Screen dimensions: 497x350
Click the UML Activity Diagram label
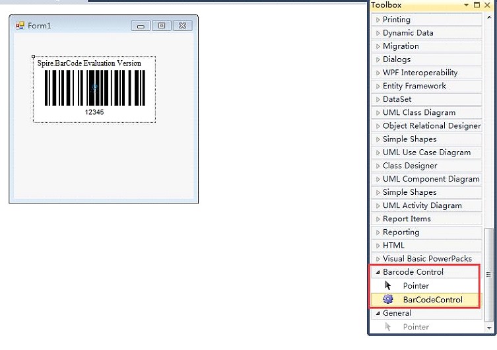click(x=422, y=205)
